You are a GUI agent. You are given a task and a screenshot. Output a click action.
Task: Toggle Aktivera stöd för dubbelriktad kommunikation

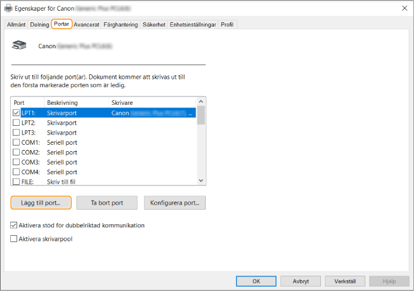[14, 226]
